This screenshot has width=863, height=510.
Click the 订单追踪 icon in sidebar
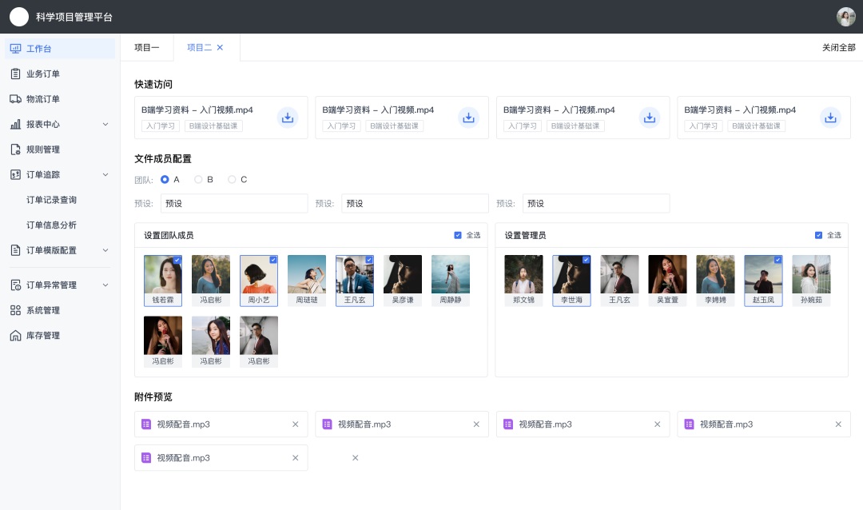point(15,174)
